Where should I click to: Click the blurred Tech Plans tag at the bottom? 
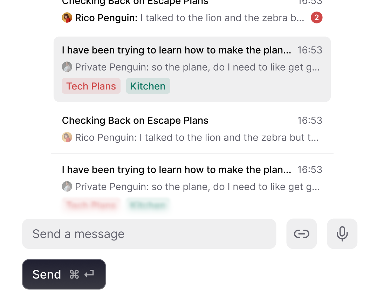click(x=91, y=205)
